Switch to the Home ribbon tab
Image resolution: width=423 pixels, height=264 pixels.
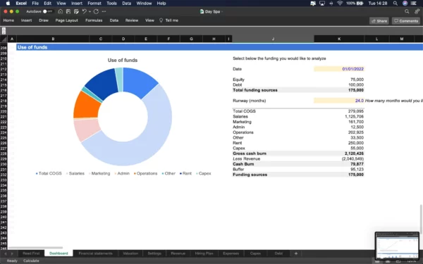[8, 20]
